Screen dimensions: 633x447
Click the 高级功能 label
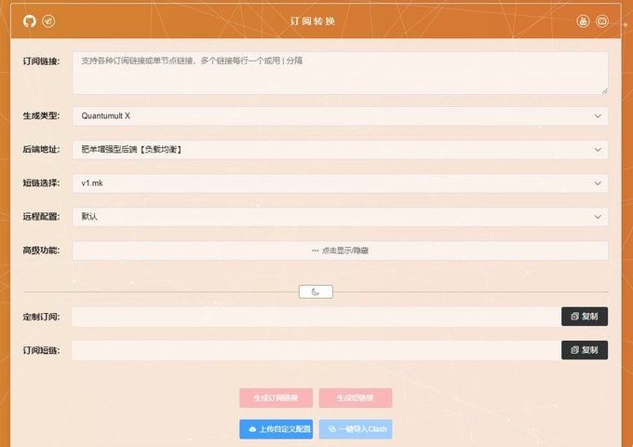tap(41, 251)
